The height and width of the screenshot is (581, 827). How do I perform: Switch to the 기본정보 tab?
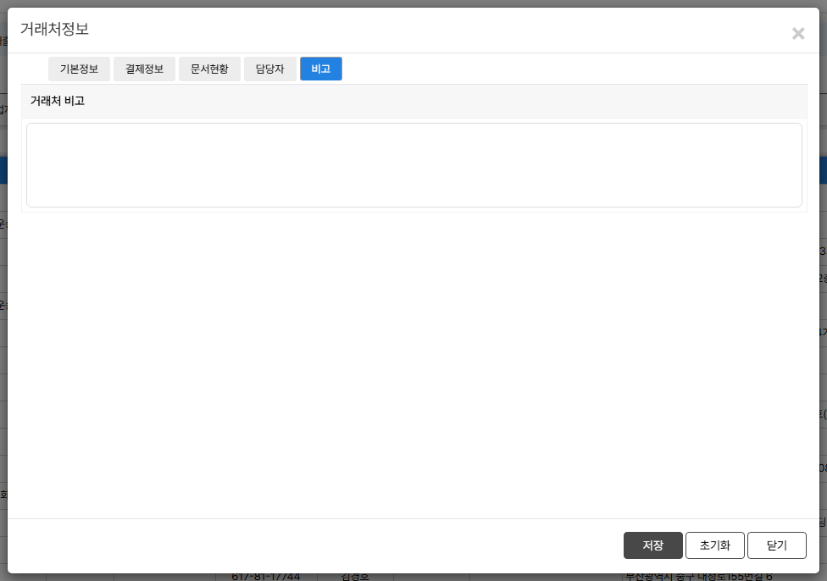79,69
